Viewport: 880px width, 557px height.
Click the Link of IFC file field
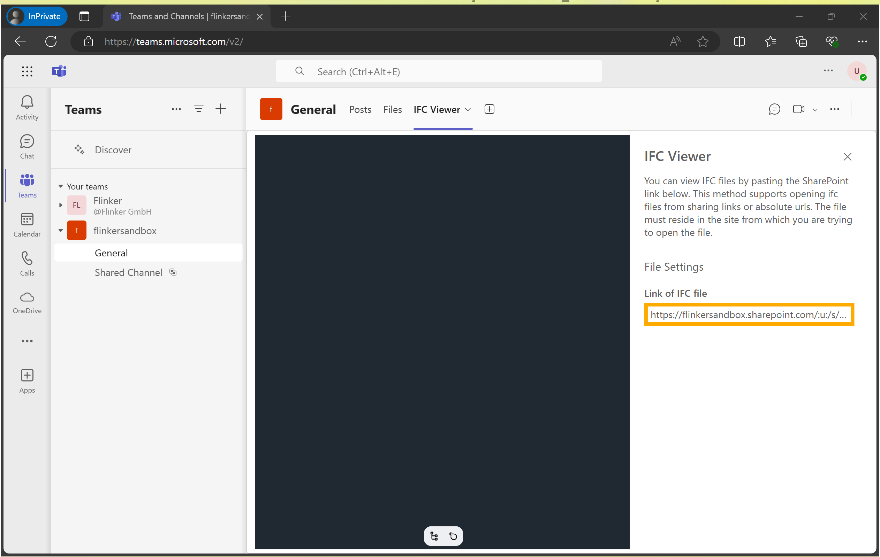[x=749, y=314]
